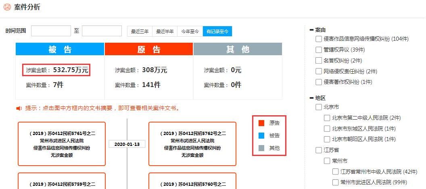Click the end date input field
426x189 pixels.
click(x=102, y=31)
